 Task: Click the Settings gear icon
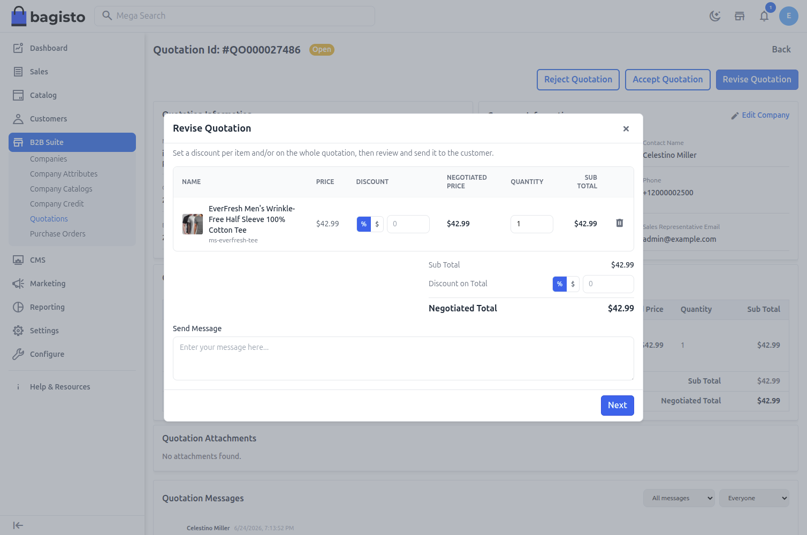18,331
